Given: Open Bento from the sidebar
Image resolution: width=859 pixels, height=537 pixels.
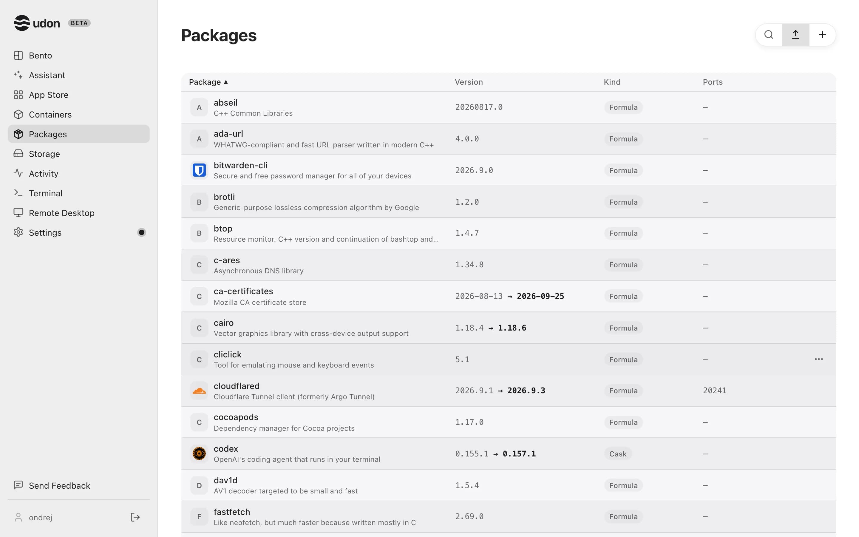Looking at the screenshot, I should click(78, 55).
